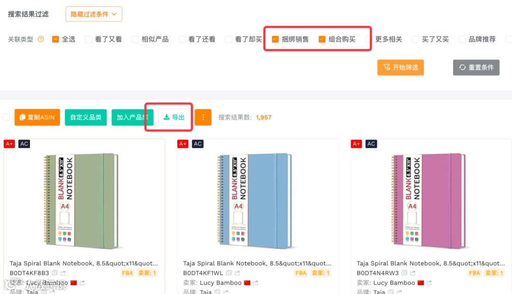The width and height of the screenshot is (512, 294).
Task: Enable the 看了又看 checkbox
Action: 89,39
